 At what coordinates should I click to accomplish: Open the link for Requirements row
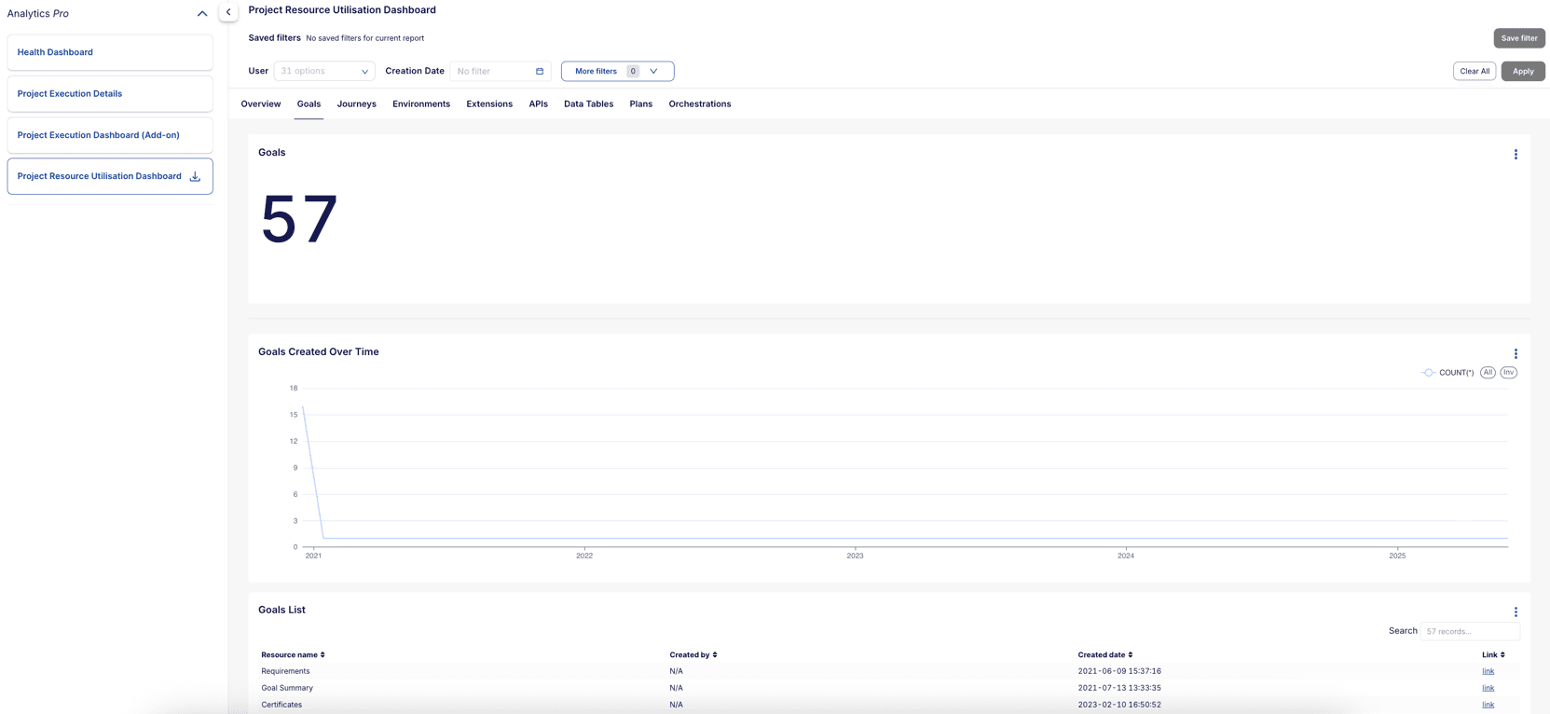1488,671
